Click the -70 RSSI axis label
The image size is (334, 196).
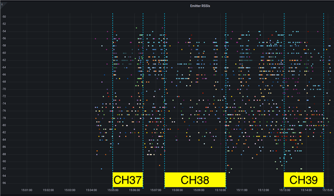4,89
